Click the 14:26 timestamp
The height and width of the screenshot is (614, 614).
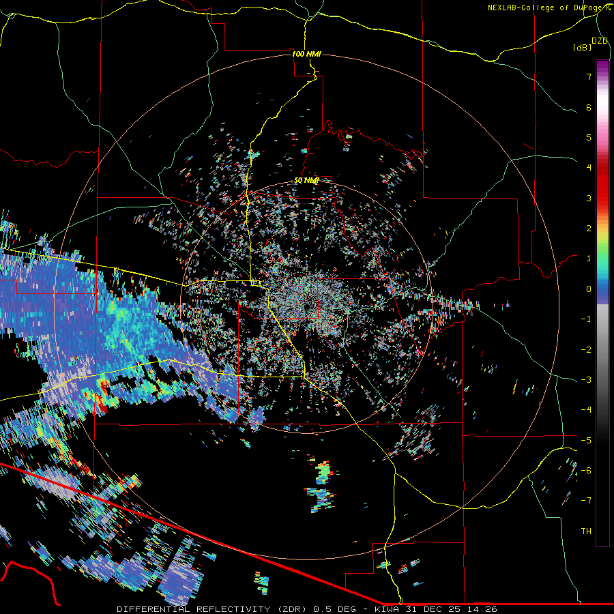481,609
